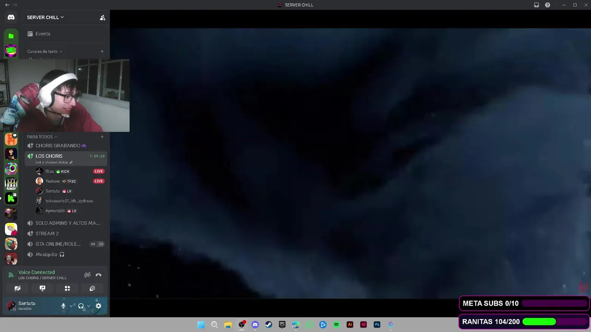This screenshot has height=332, width=591.
Task: Select the LOS CHORIS voice channel
Action: 66,159
